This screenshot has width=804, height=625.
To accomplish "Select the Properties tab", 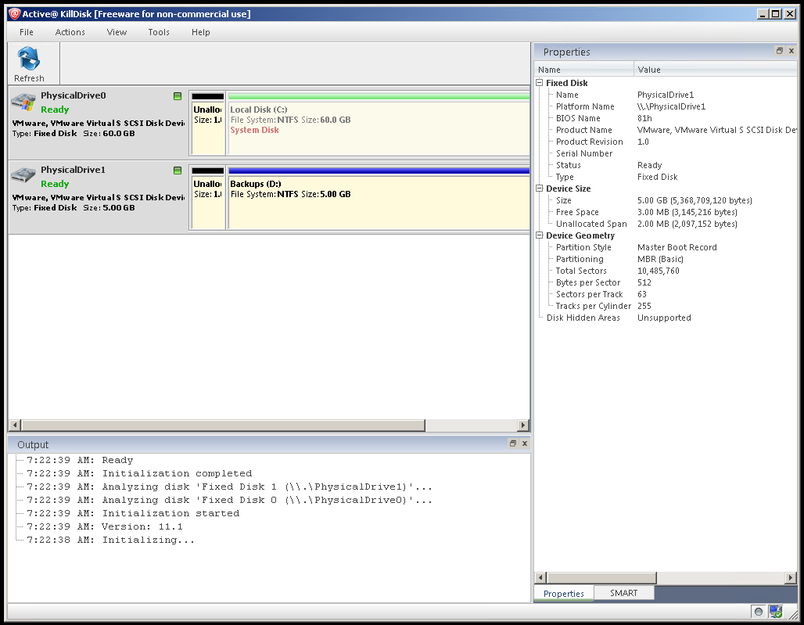I will point(564,594).
